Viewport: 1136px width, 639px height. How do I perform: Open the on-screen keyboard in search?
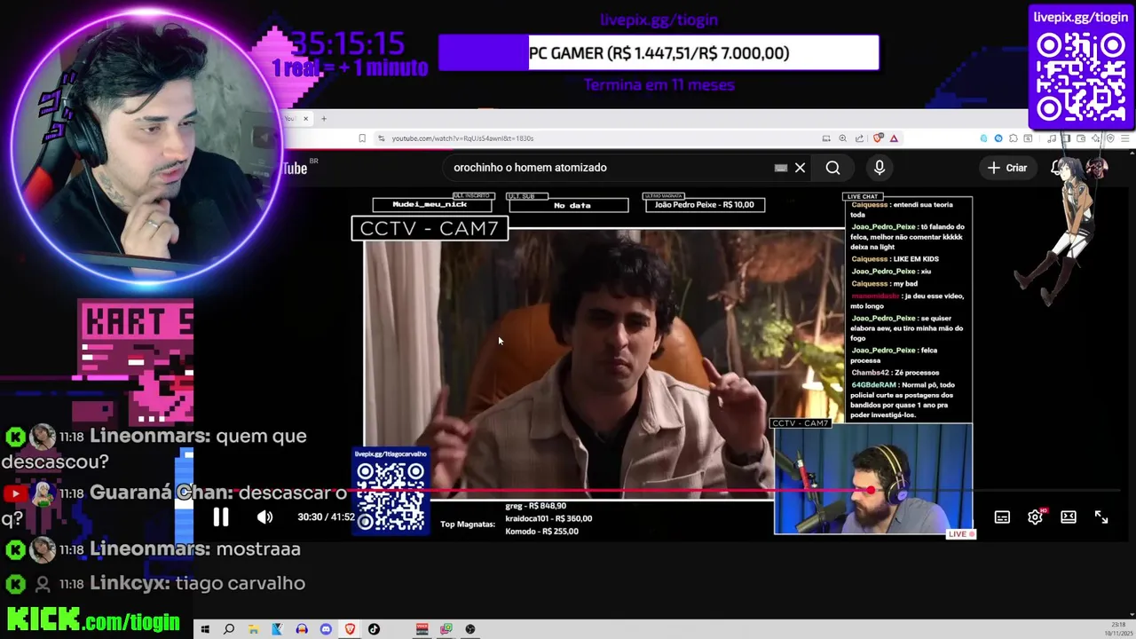781,168
